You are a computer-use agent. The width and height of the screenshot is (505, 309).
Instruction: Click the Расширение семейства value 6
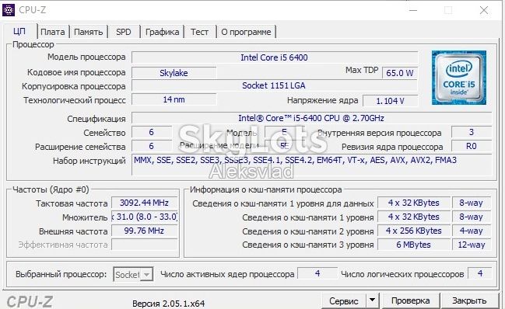click(152, 146)
